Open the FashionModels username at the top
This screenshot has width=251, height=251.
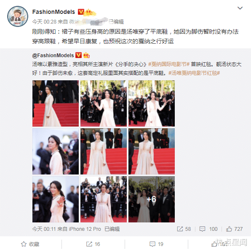(53, 12)
